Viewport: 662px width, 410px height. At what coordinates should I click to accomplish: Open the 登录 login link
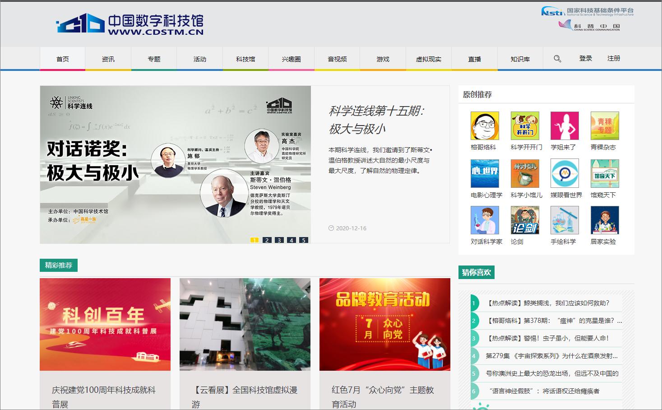tap(585, 58)
